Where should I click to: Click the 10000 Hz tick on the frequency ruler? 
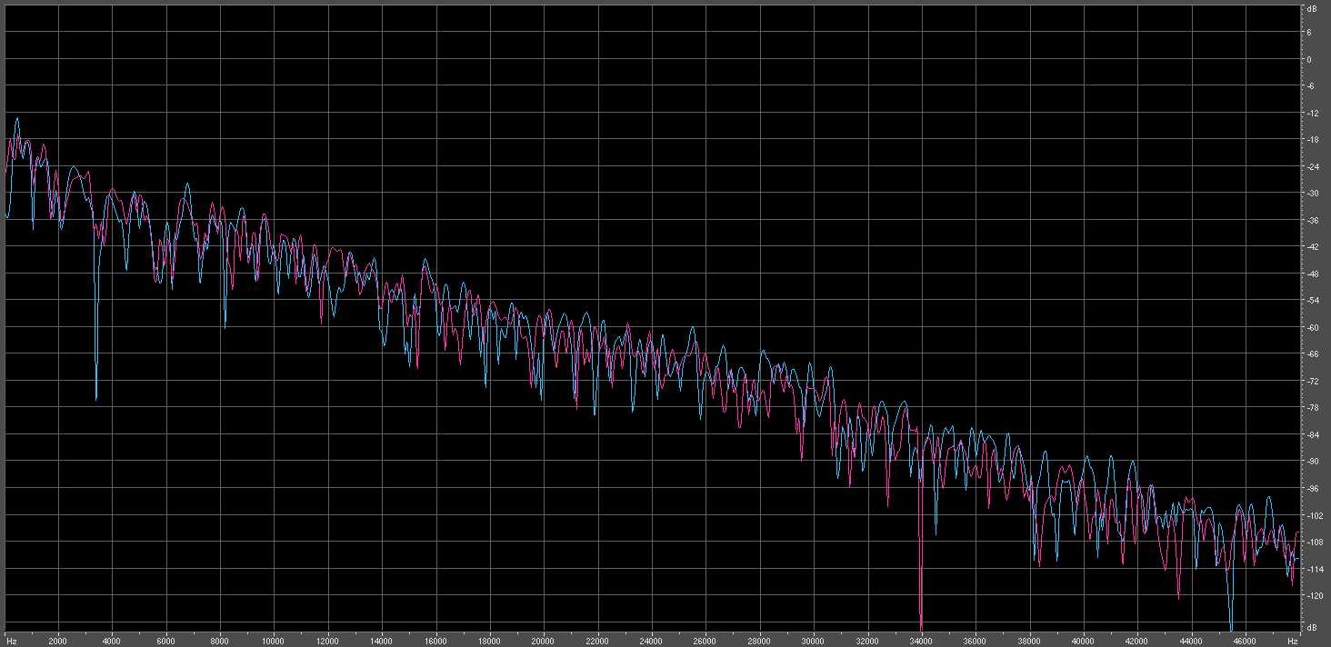274,641
